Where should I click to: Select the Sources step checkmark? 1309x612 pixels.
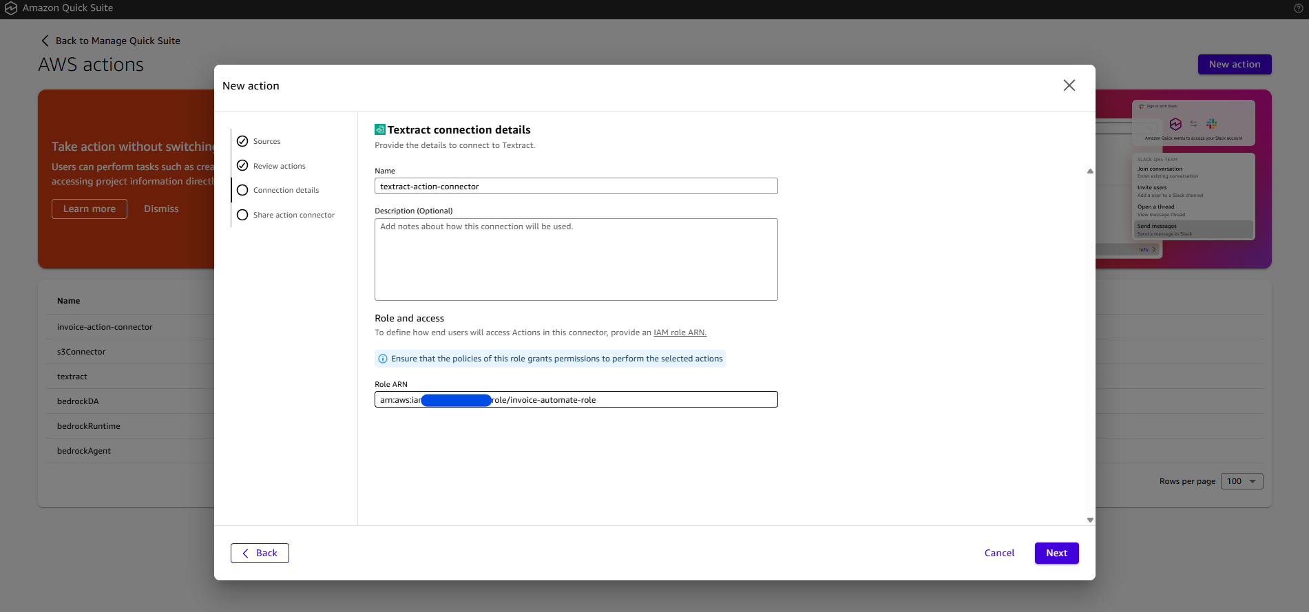pos(242,141)
